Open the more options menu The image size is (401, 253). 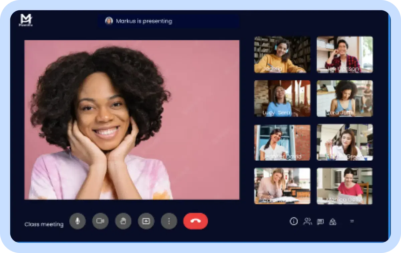coord(169,221)
